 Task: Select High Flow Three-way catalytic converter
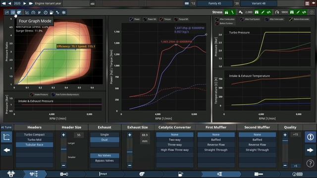175,150
